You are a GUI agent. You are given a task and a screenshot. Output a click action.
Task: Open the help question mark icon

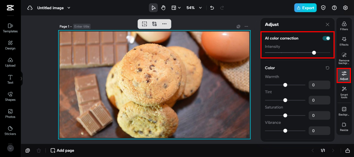coord(334,8)
